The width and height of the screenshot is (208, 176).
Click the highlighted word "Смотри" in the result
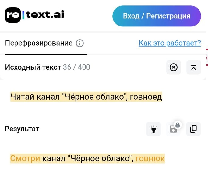tap(25, 158)
